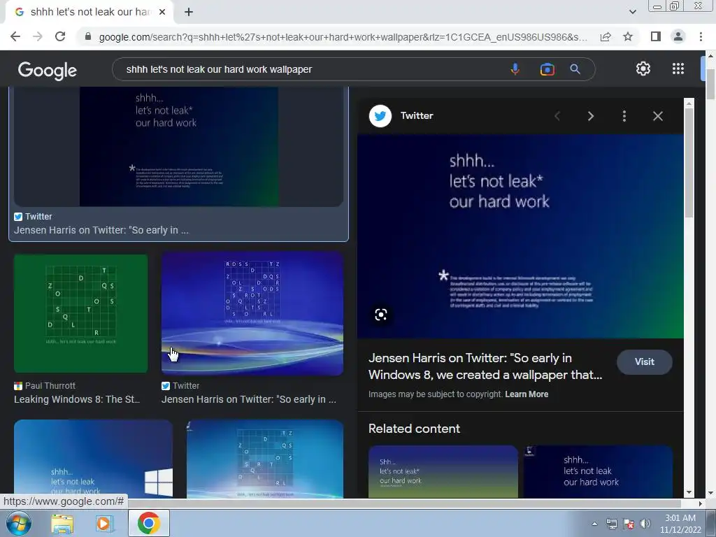Image resolution: width=716 pixels, height=537 pixels.
Task: Search by image with camera icon
Action: pyautogui.click(x=547, y=69)
